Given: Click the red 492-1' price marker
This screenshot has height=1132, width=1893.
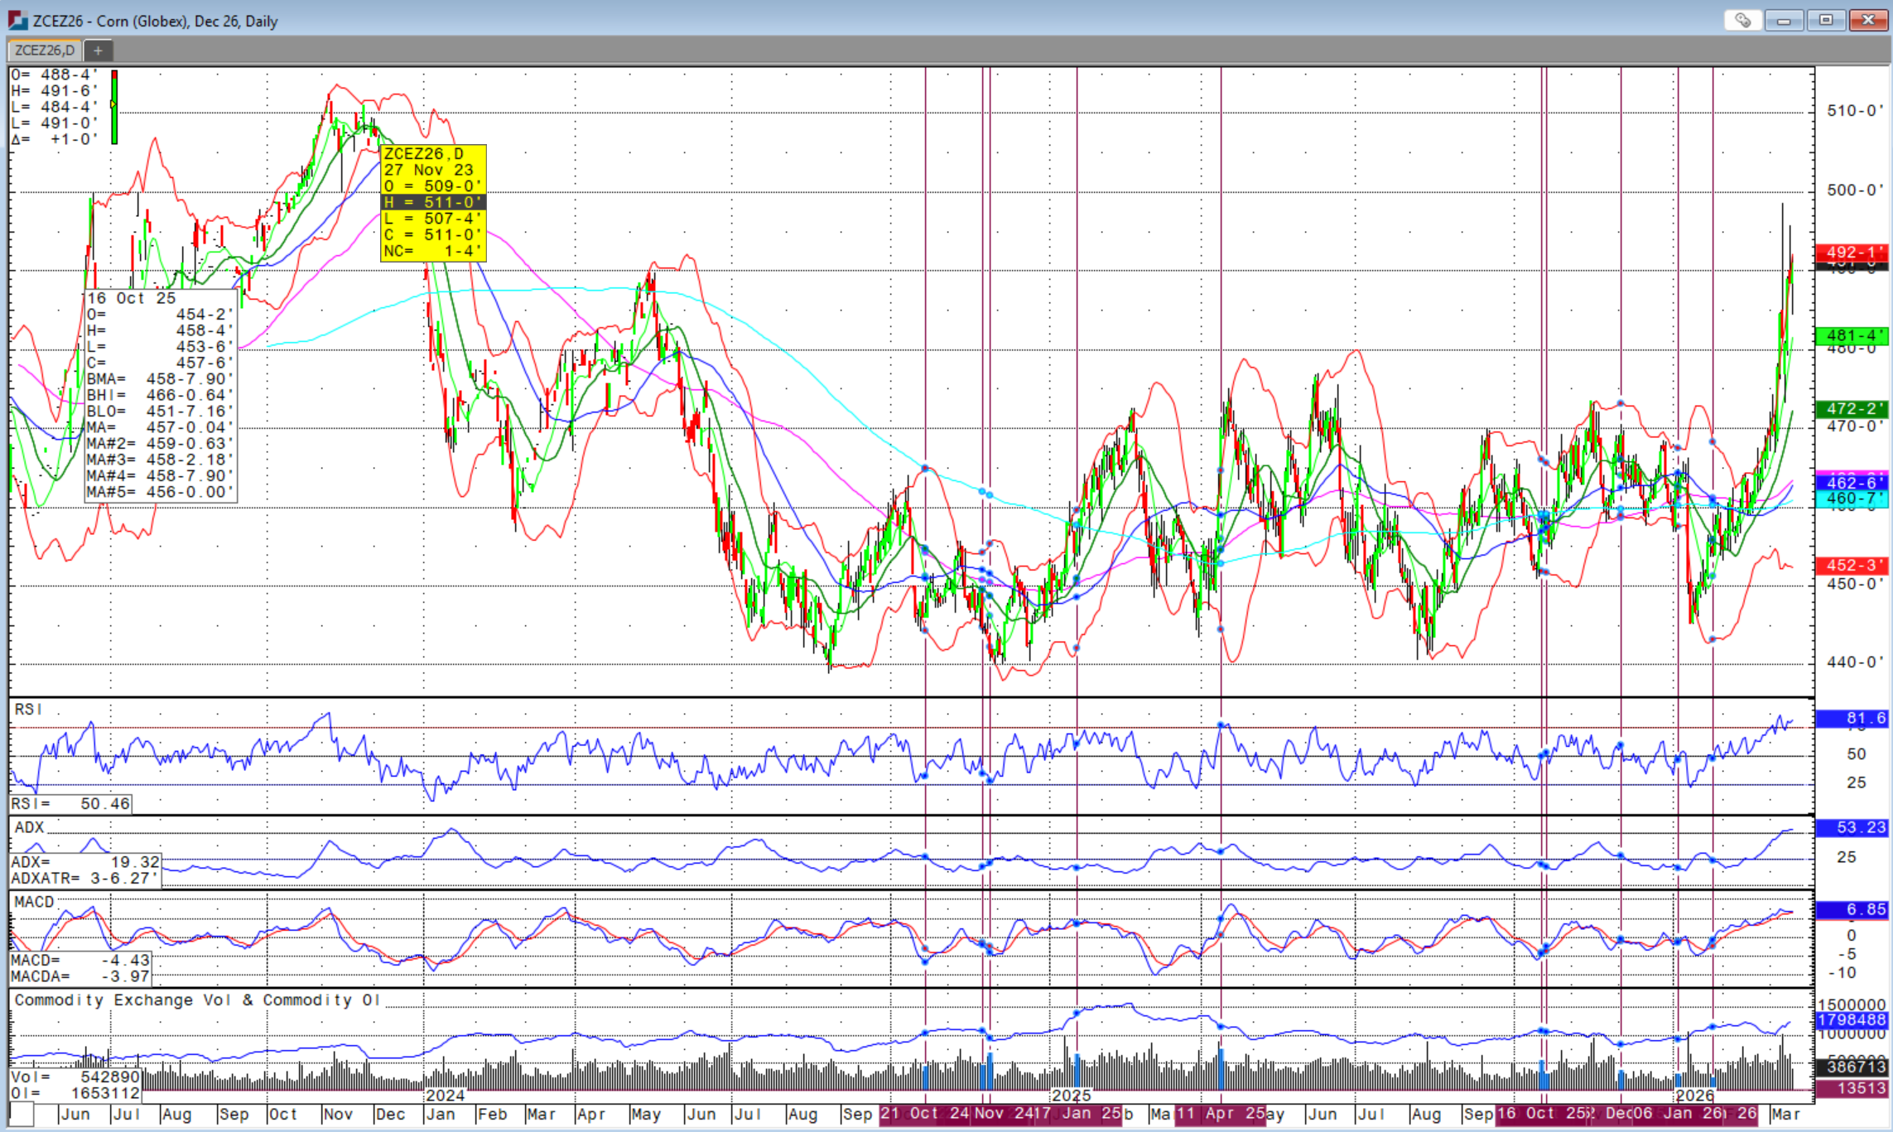Looking at the screenshot, I should click(x=1851, y=252).
